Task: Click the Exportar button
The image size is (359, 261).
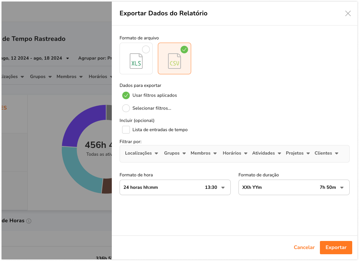Action: coord(336,247)
